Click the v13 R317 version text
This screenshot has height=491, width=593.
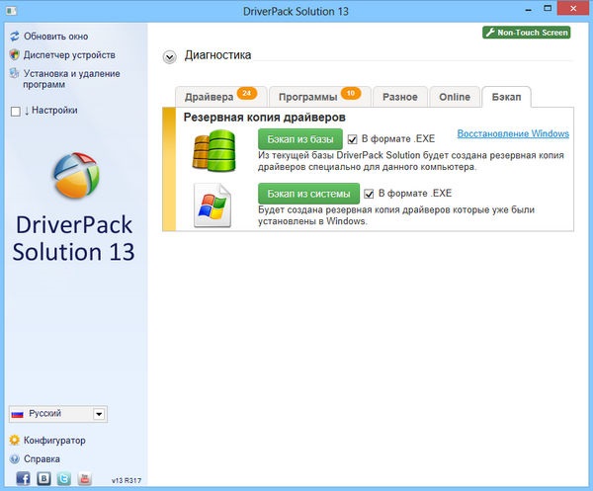click(x=127, y=480)
